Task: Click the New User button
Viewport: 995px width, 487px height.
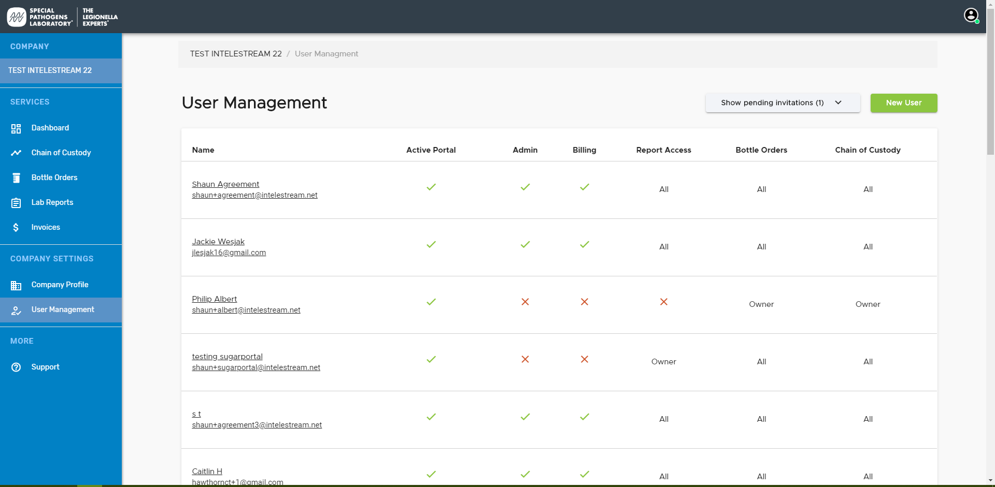Action: (x=904, y=103)
